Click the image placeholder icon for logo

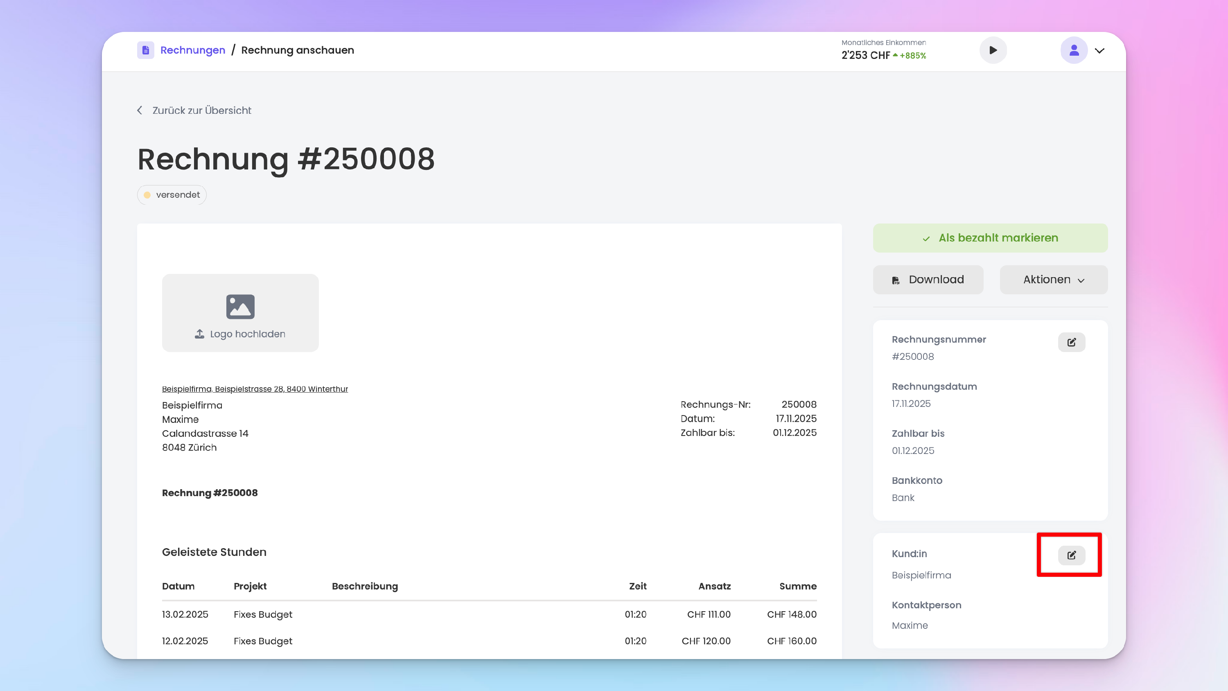point(240,306)
